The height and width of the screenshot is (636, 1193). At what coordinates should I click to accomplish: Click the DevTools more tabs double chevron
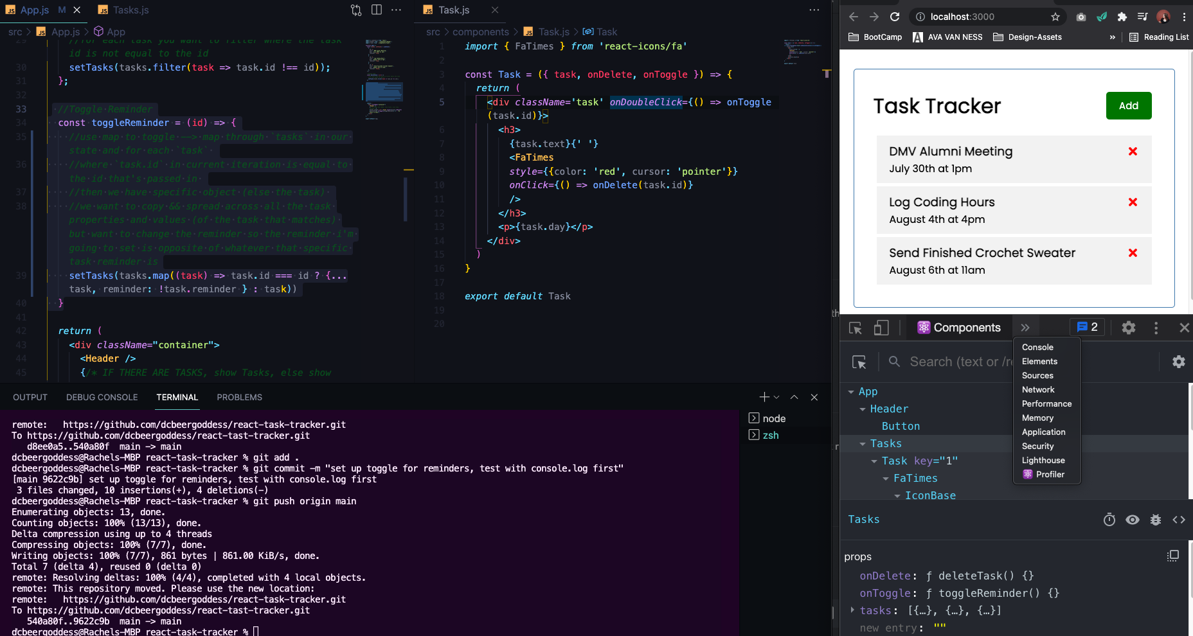click(x=1025, y=328)
